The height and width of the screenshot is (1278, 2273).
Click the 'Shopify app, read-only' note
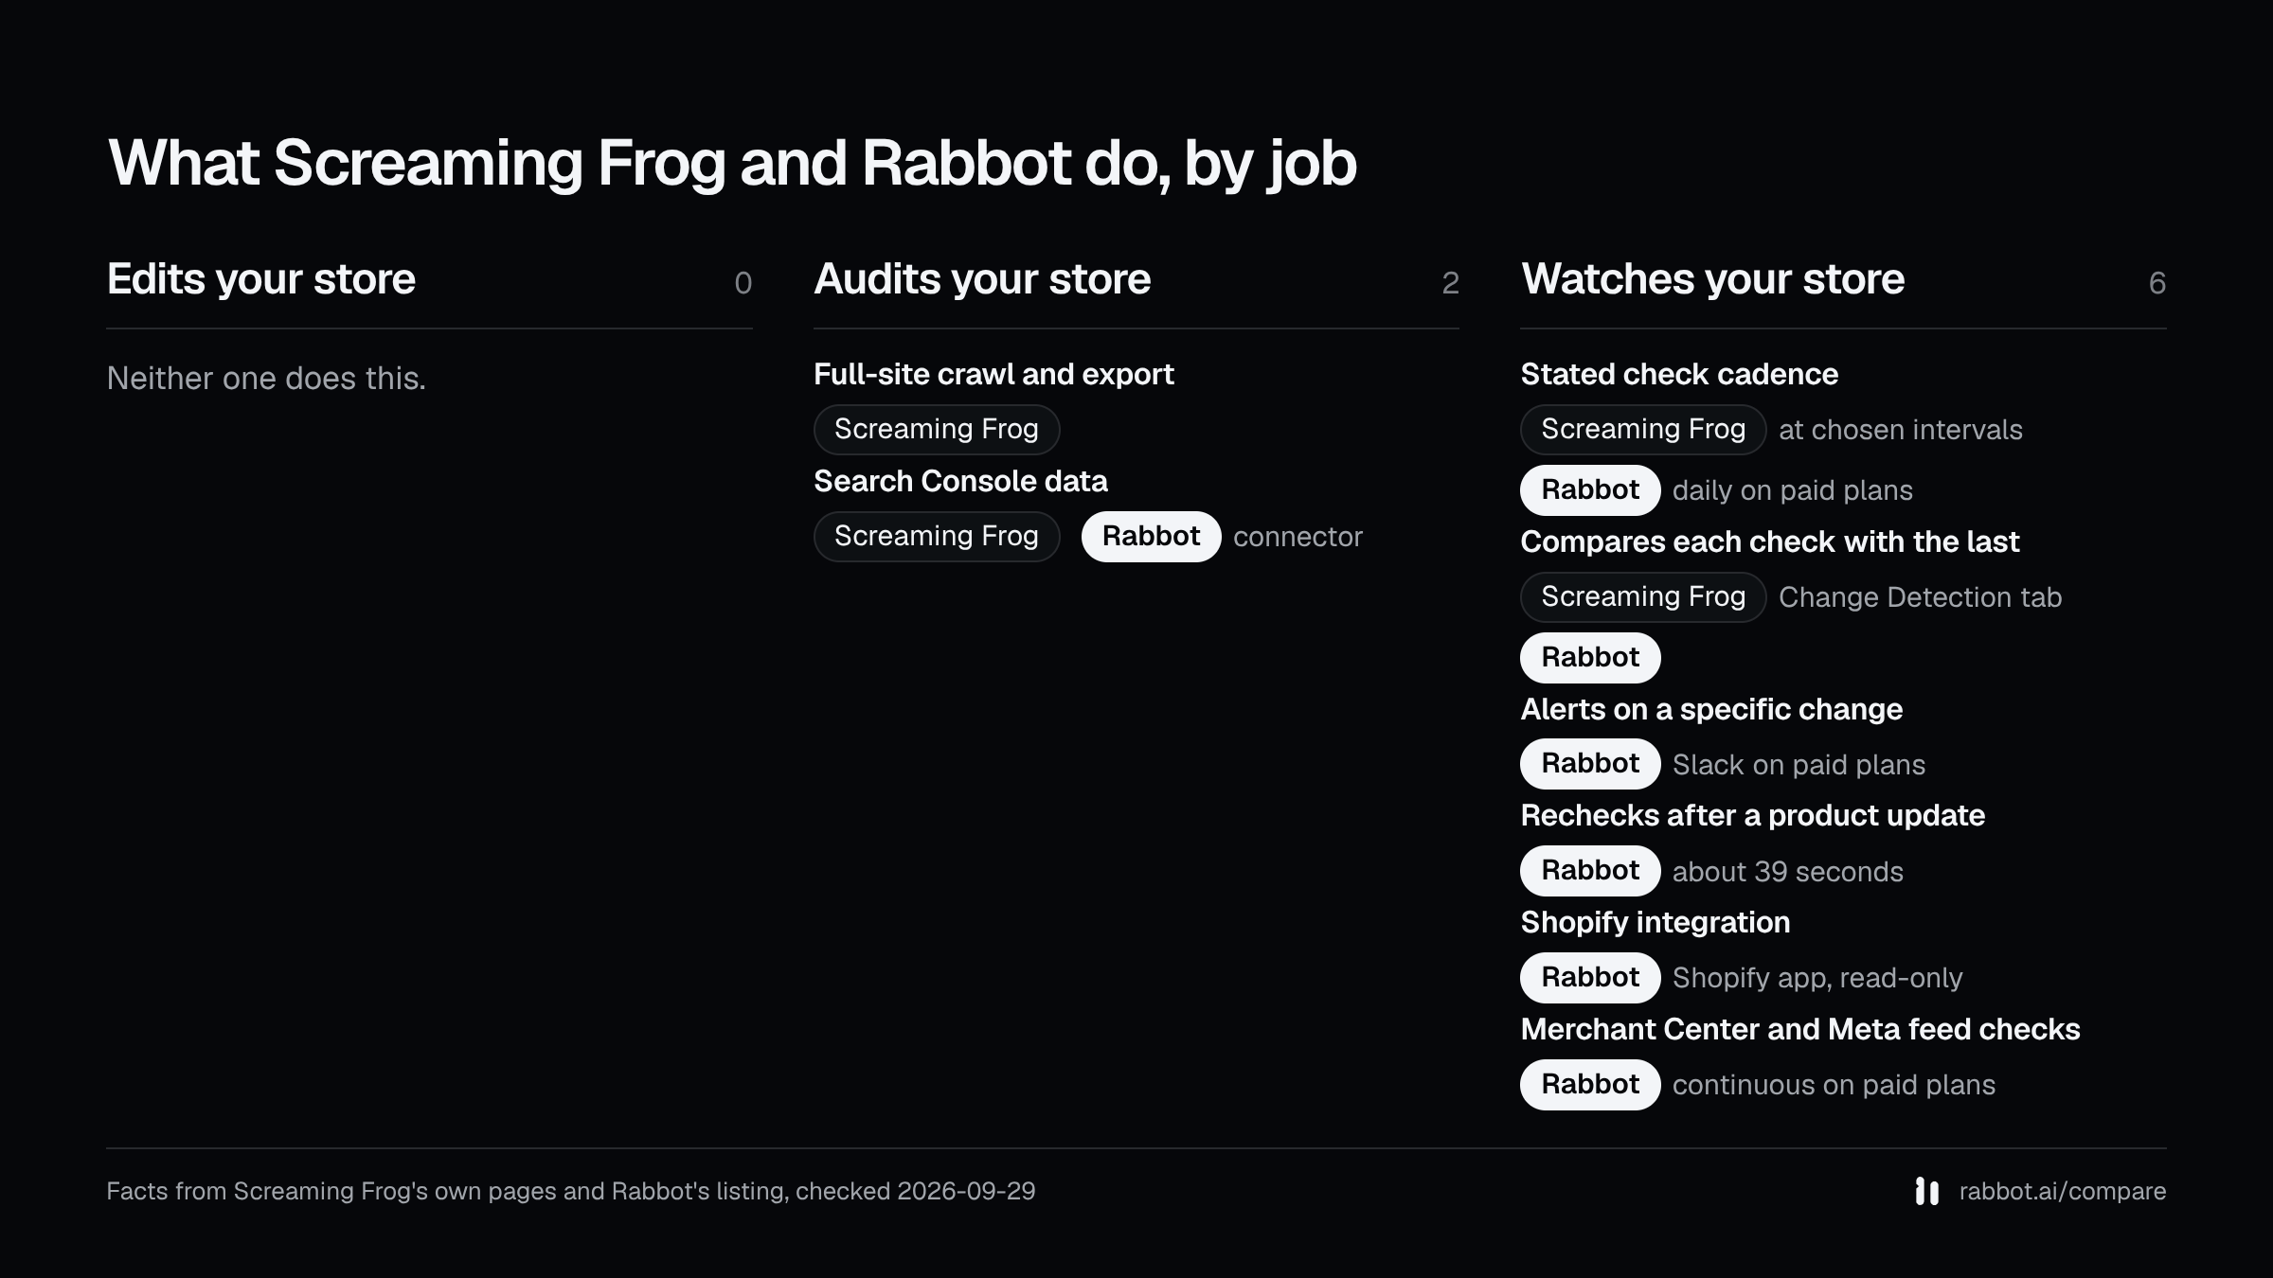coord(1817,978)
